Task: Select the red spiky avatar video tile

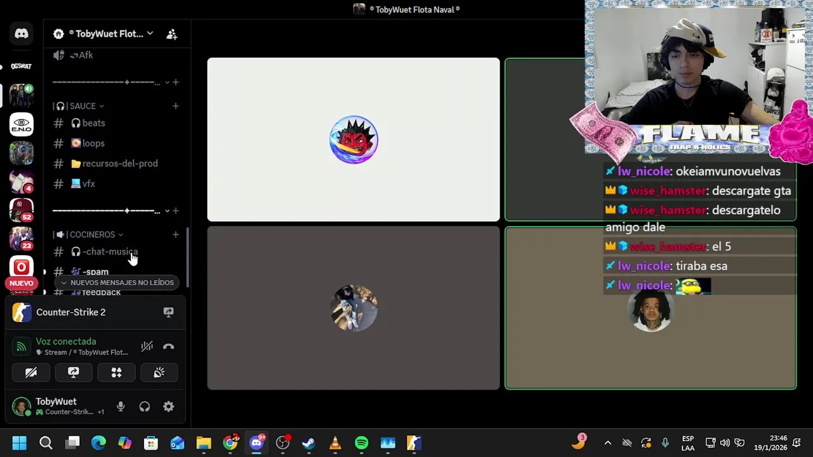Action: (354, 140)
